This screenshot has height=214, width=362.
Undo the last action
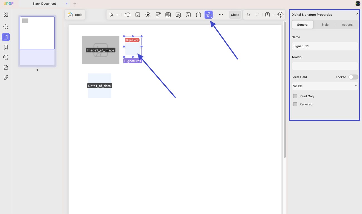(248, 15)
